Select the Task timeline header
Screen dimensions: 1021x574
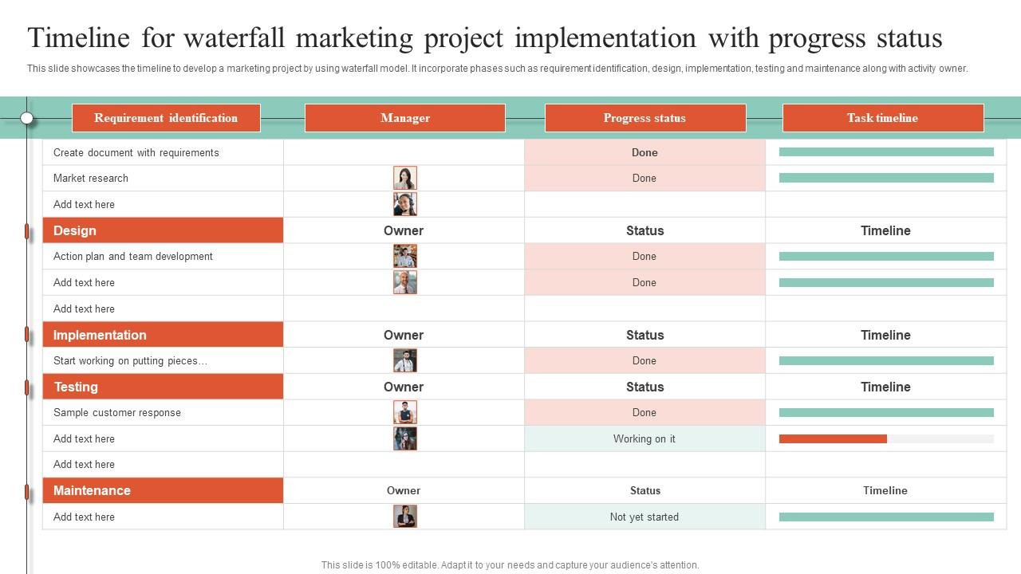[x=883, y=117]
